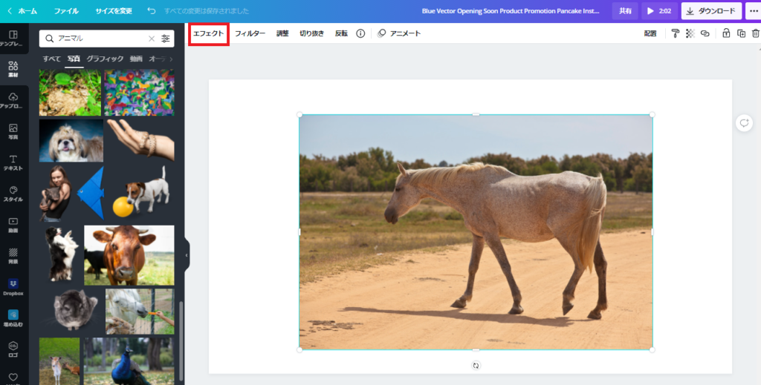Click the アニマル search input field
Image resolution: width=761 pixels, height=385 pixels.
100,39
